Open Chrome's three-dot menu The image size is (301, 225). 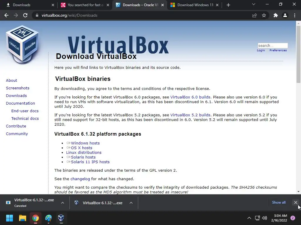click(x=295, y=15)
